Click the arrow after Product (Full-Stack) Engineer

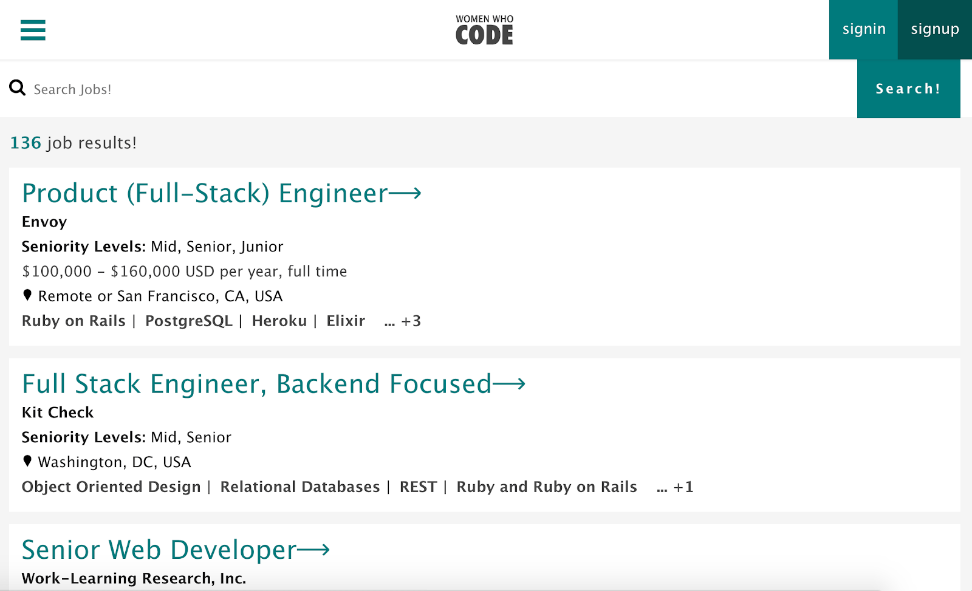pos(405,194)
